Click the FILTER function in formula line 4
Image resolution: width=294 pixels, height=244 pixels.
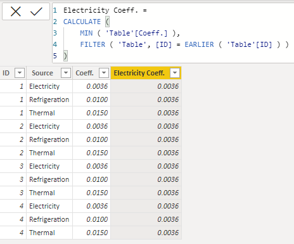(93, 44)
